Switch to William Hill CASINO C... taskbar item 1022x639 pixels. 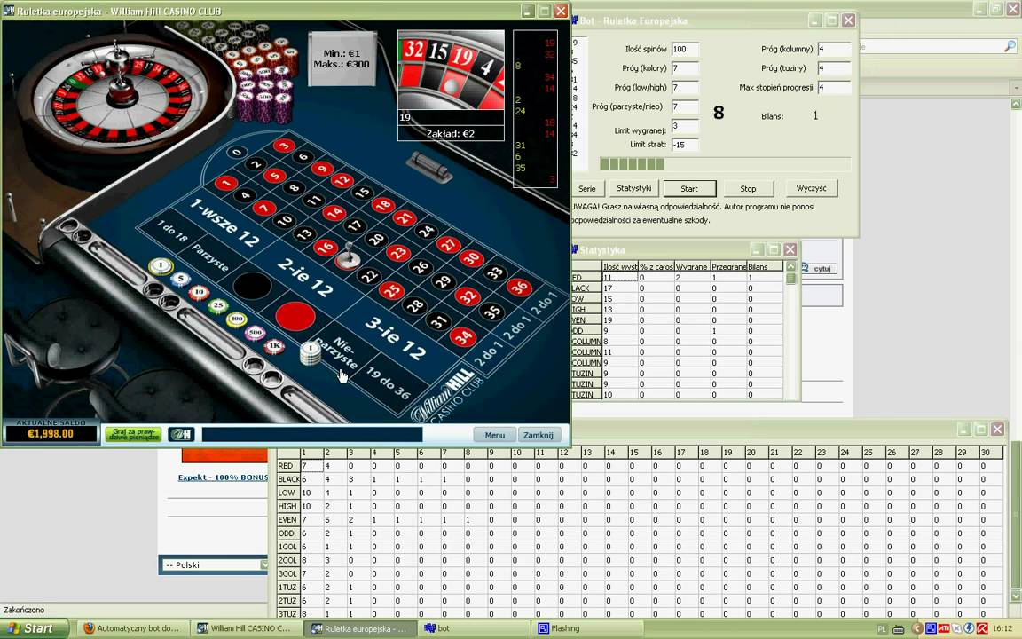coord(247,628)
